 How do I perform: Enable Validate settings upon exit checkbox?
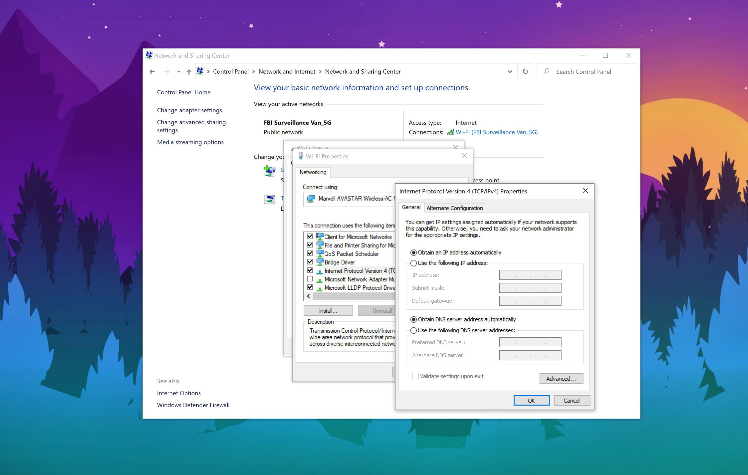(x=415, y=376)
